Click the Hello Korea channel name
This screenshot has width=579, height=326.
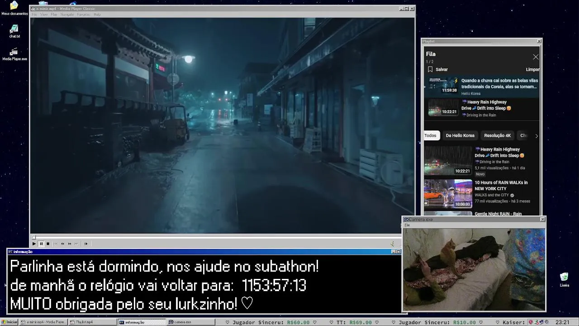[471, 94]
